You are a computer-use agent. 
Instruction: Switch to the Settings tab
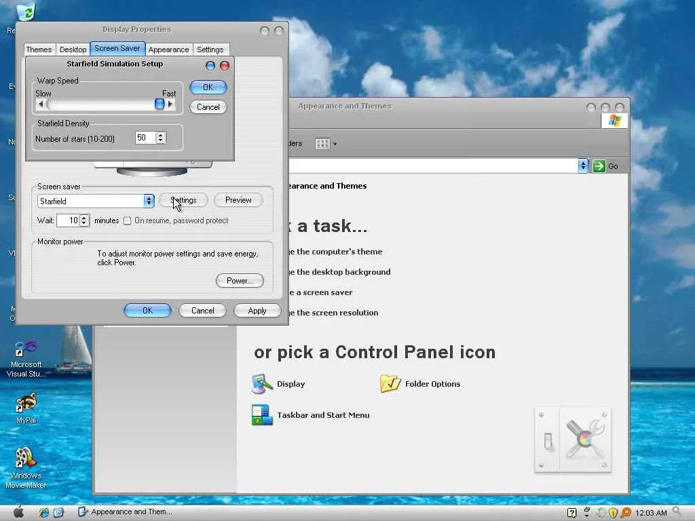[x=210, y=50]
